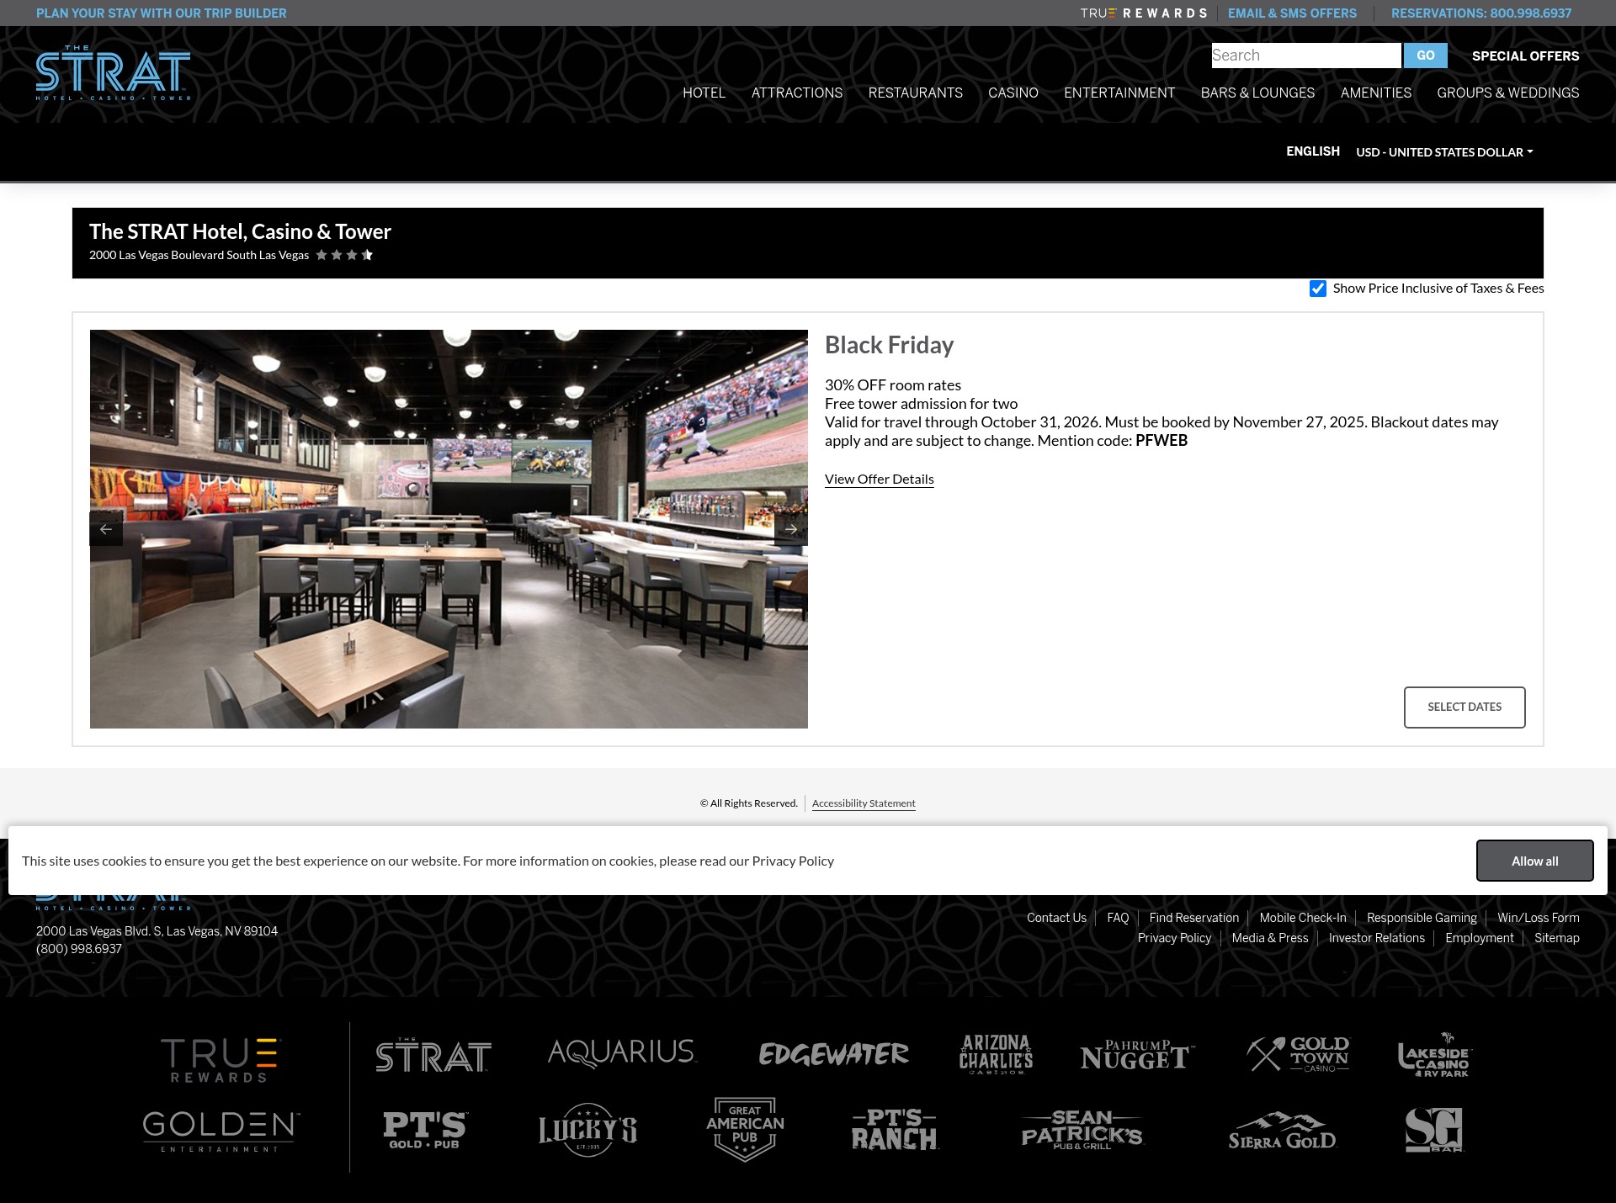Image resolution: width=1616 pixels, height=1203 pixels.
Task: Open the English language selector
Action: tap(1313, 151)
